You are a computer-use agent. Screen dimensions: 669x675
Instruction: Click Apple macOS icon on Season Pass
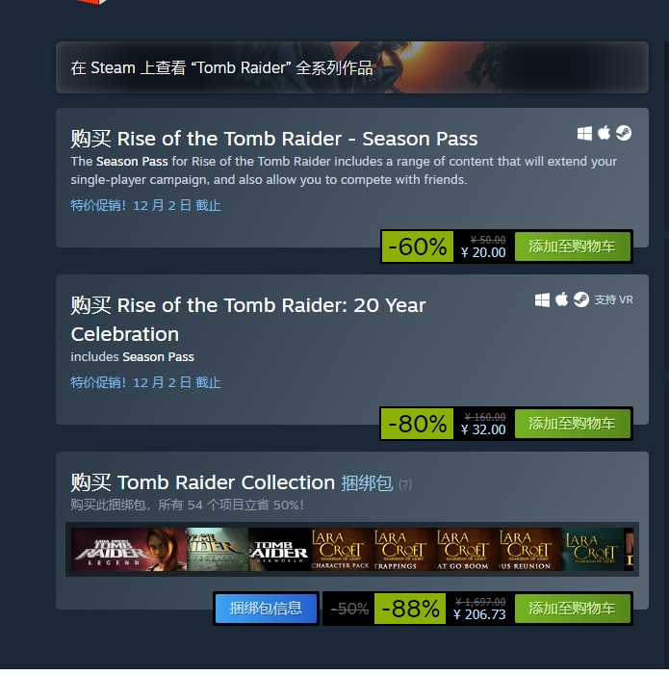605,133
